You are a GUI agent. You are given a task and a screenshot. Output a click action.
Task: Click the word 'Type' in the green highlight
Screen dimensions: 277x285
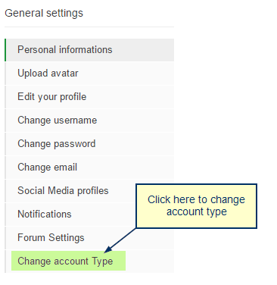point(102,262)
